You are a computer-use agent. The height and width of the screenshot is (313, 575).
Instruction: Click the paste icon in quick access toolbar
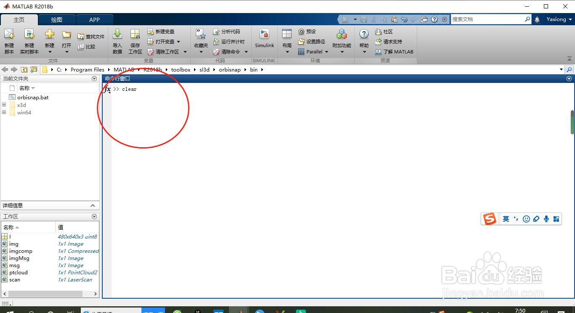pyautogui.click(x=394, y=19)
